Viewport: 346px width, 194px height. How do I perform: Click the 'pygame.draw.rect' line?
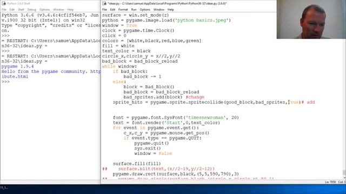176,174
